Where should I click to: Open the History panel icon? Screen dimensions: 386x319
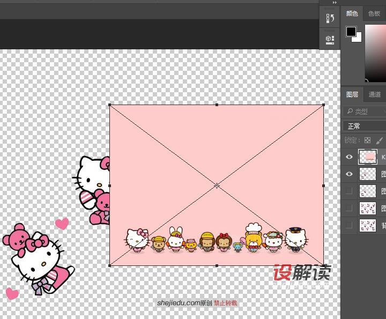330,19
